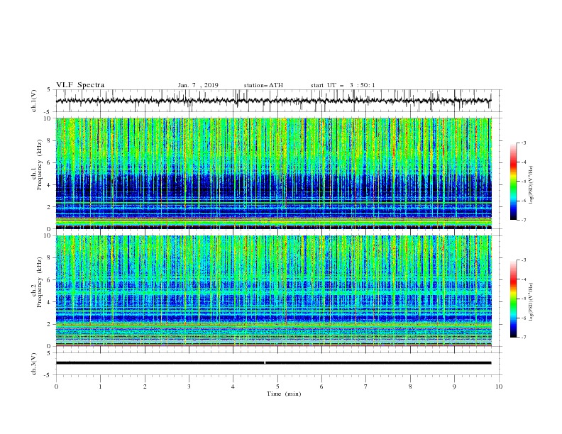The width and height of the screenshot is (562, 434).
Task: Click the ch.2 spectrogram plot
Action: tap(274, 291)
